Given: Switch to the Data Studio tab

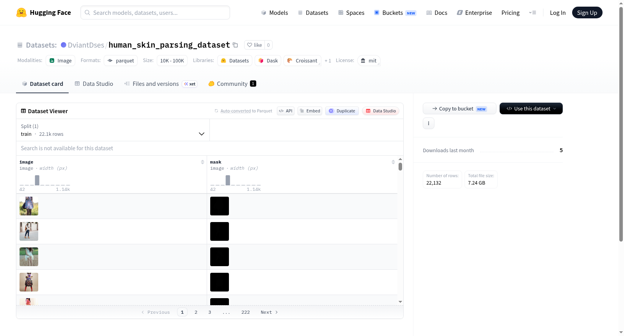Looking at the screenshot, I should pos(94,84).
